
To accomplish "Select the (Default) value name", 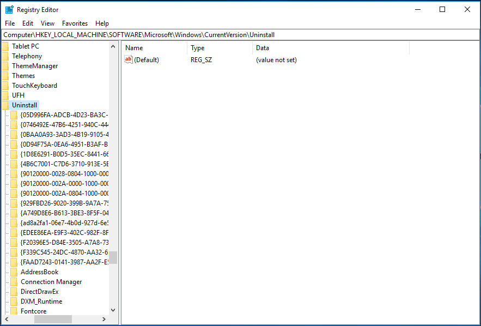I will [147, 60].
